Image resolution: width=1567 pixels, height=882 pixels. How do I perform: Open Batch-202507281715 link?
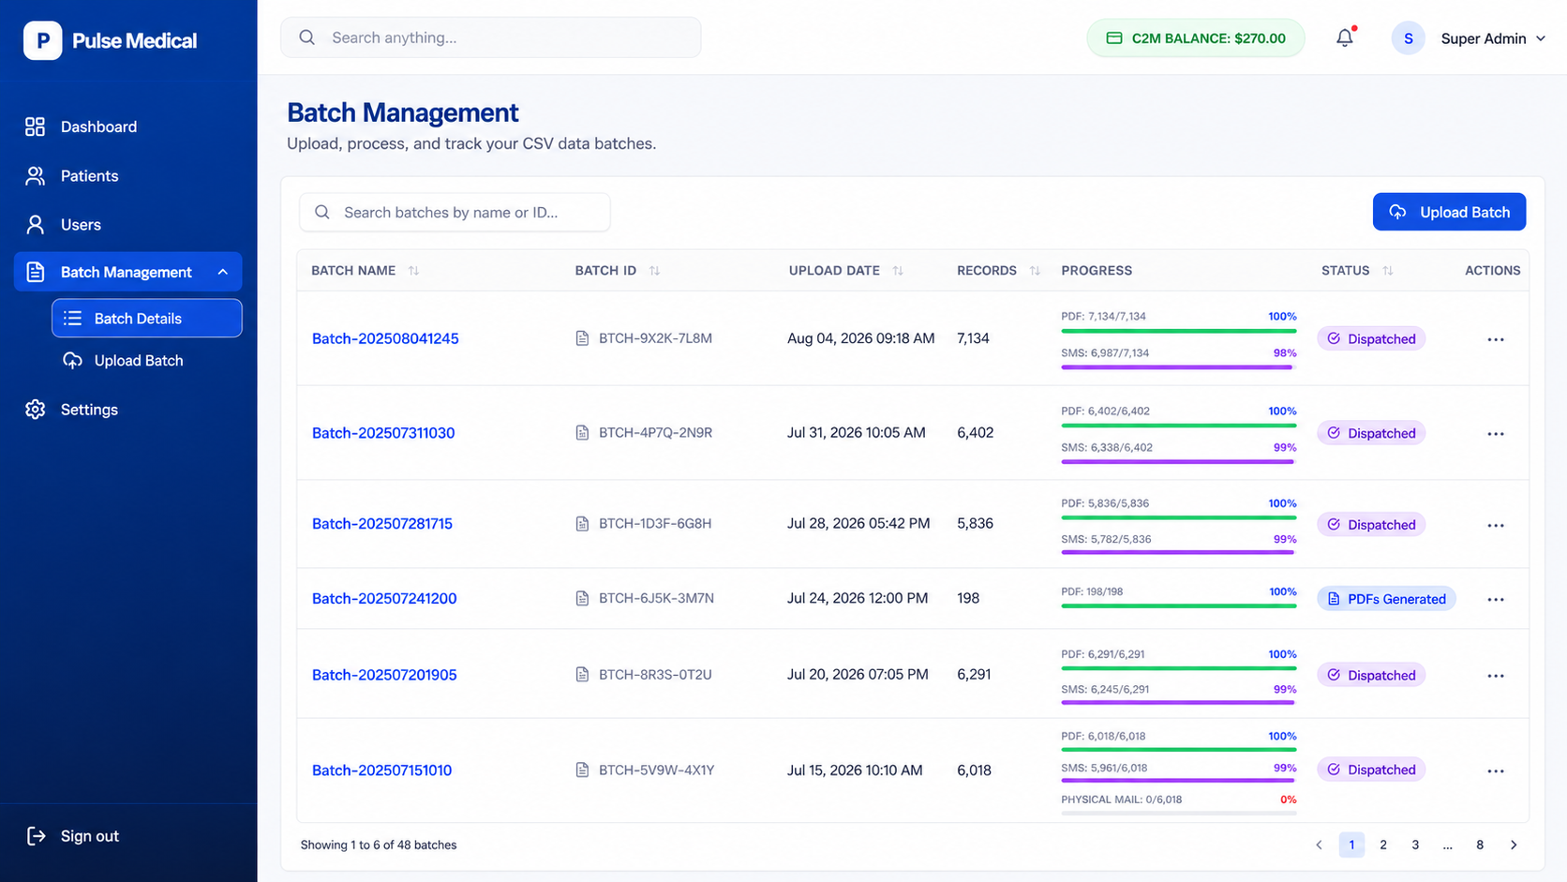coord(382,524)
